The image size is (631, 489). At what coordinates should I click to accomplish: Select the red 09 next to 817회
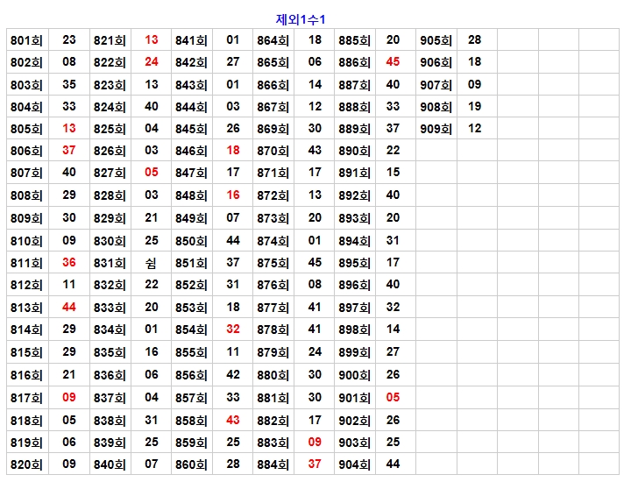pos(69,397)
